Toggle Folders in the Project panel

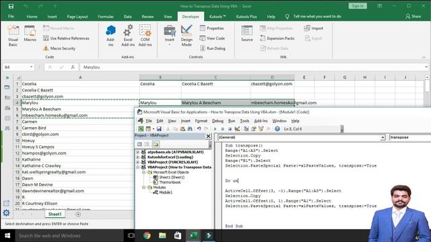coord(156,144)
